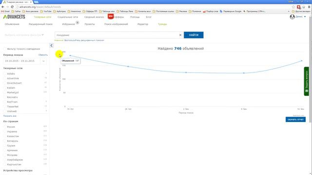
Task: Click the chart data point at 26 Oct
Action: [x=128, y=67]
